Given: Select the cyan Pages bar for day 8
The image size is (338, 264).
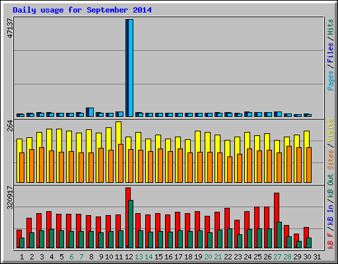Looking at the screenshot, I should (91, 112).
